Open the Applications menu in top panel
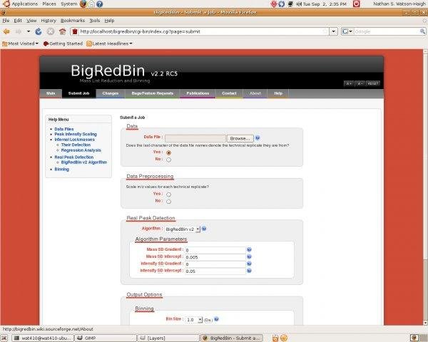 point(20,4)
